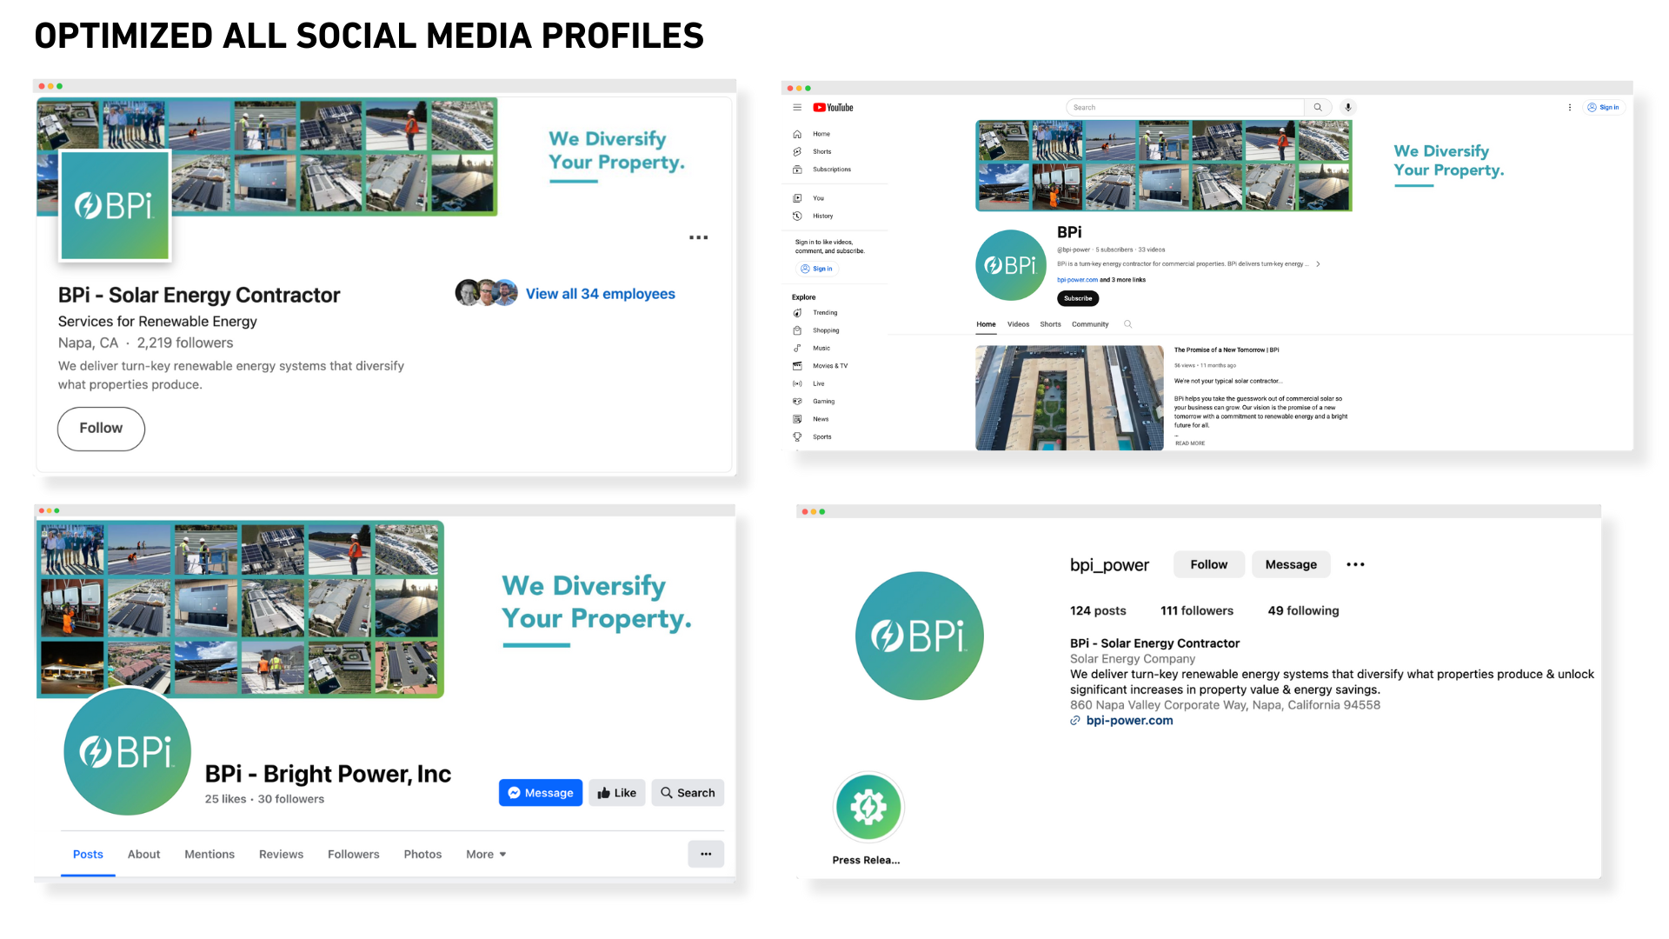
Task: Expand READ MORE on the YouTube video
Action: click(x=1190, y=443)
